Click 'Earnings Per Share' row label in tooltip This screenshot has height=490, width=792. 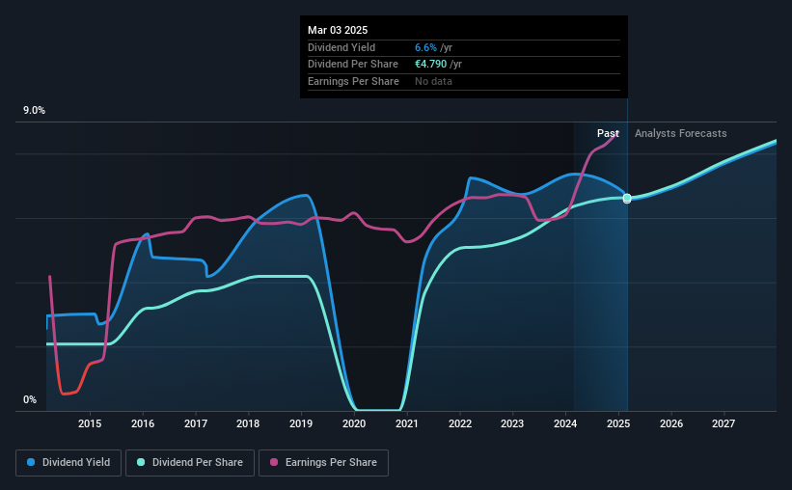[x=353, y=81]
